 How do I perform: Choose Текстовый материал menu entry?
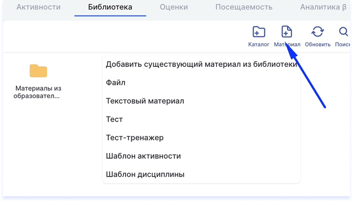[x=201, y=101]
